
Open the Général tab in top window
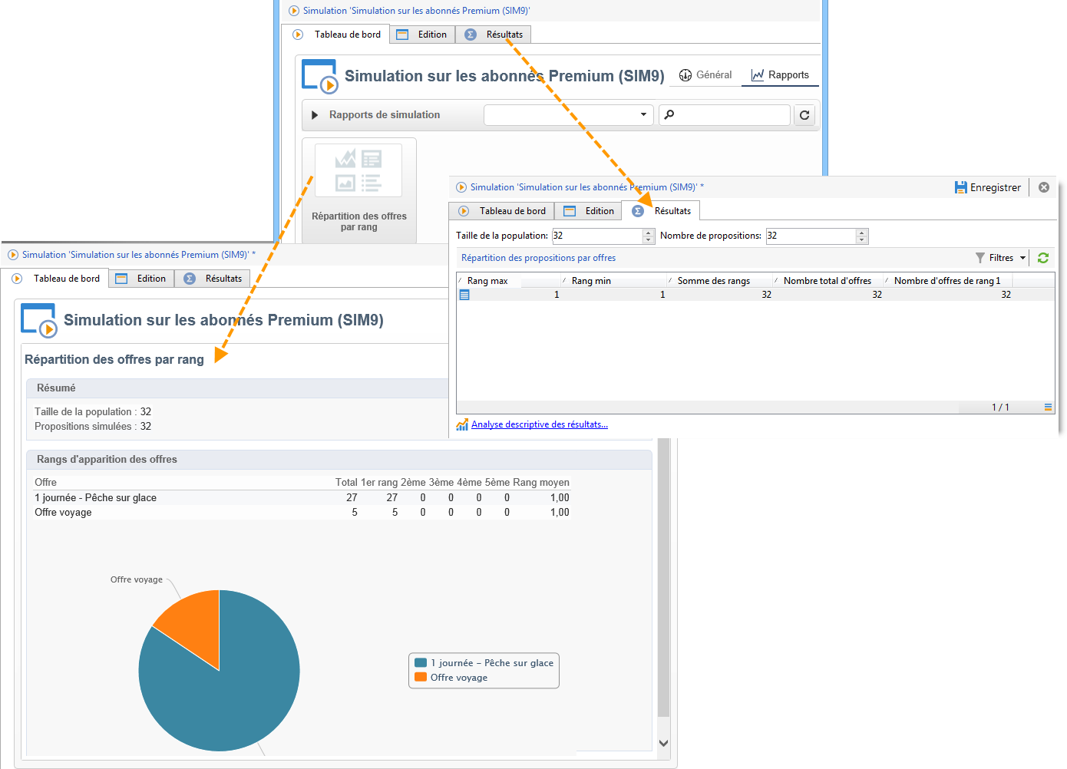[x=705, y=75]
